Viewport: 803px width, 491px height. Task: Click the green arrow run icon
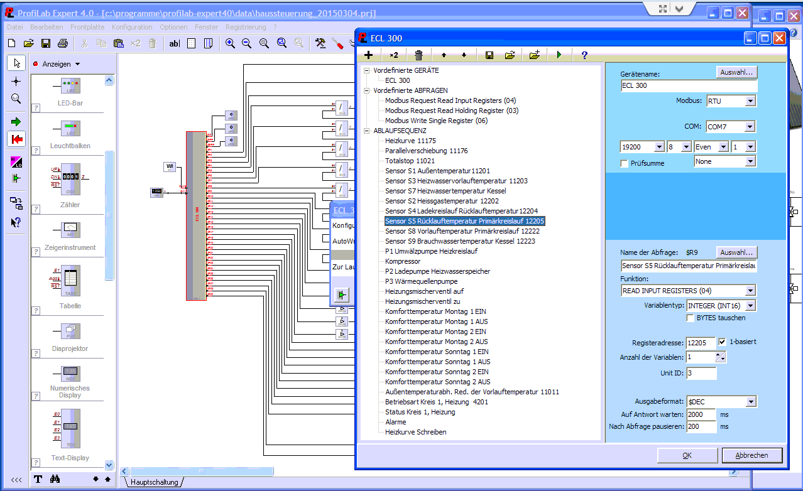click(x=16, y=121)
